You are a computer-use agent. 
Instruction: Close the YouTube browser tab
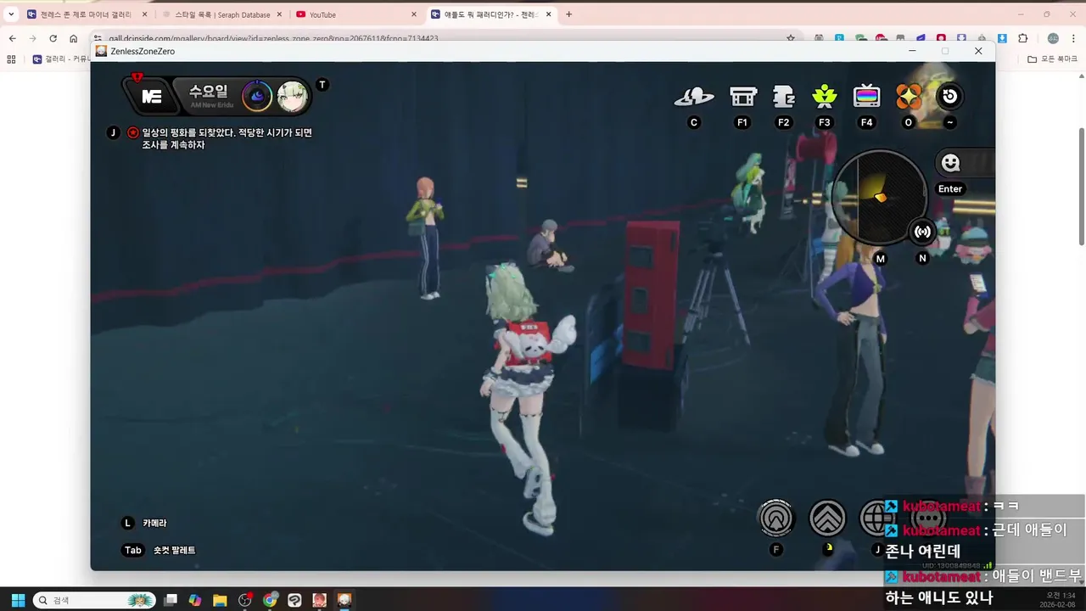[413, 14]
